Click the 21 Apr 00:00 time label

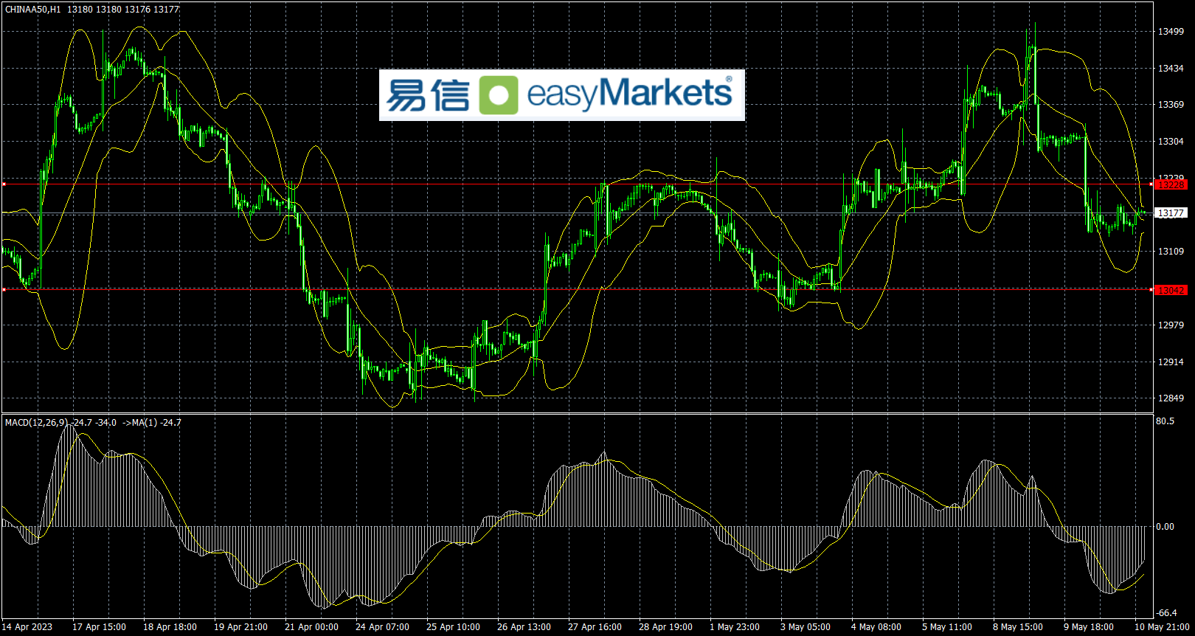pos(311,627)
